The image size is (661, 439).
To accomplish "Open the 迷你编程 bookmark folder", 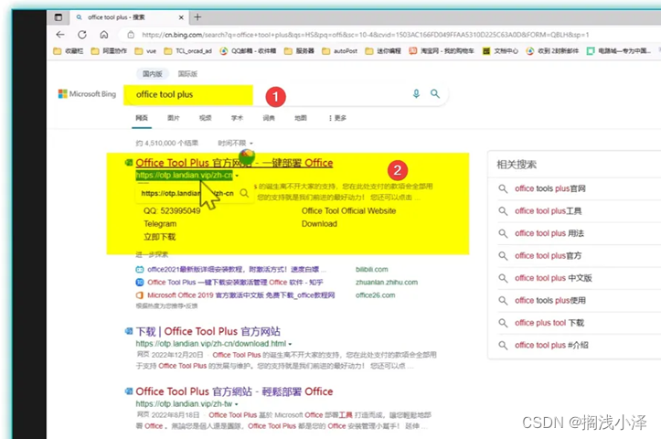I will click(383, 51).
